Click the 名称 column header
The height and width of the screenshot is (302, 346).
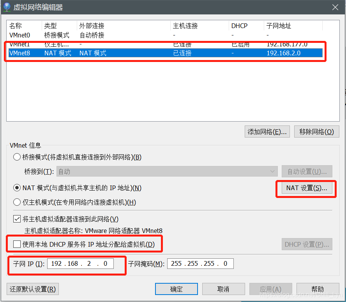[x=25, y=26]
